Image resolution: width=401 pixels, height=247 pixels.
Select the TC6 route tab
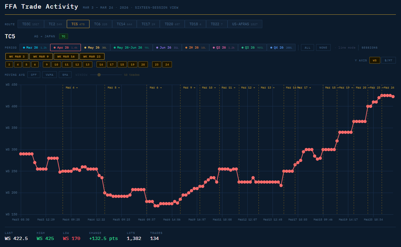tap(101, 24)
